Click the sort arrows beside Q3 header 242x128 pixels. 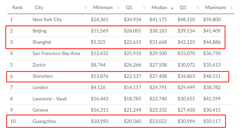[198, 8]
